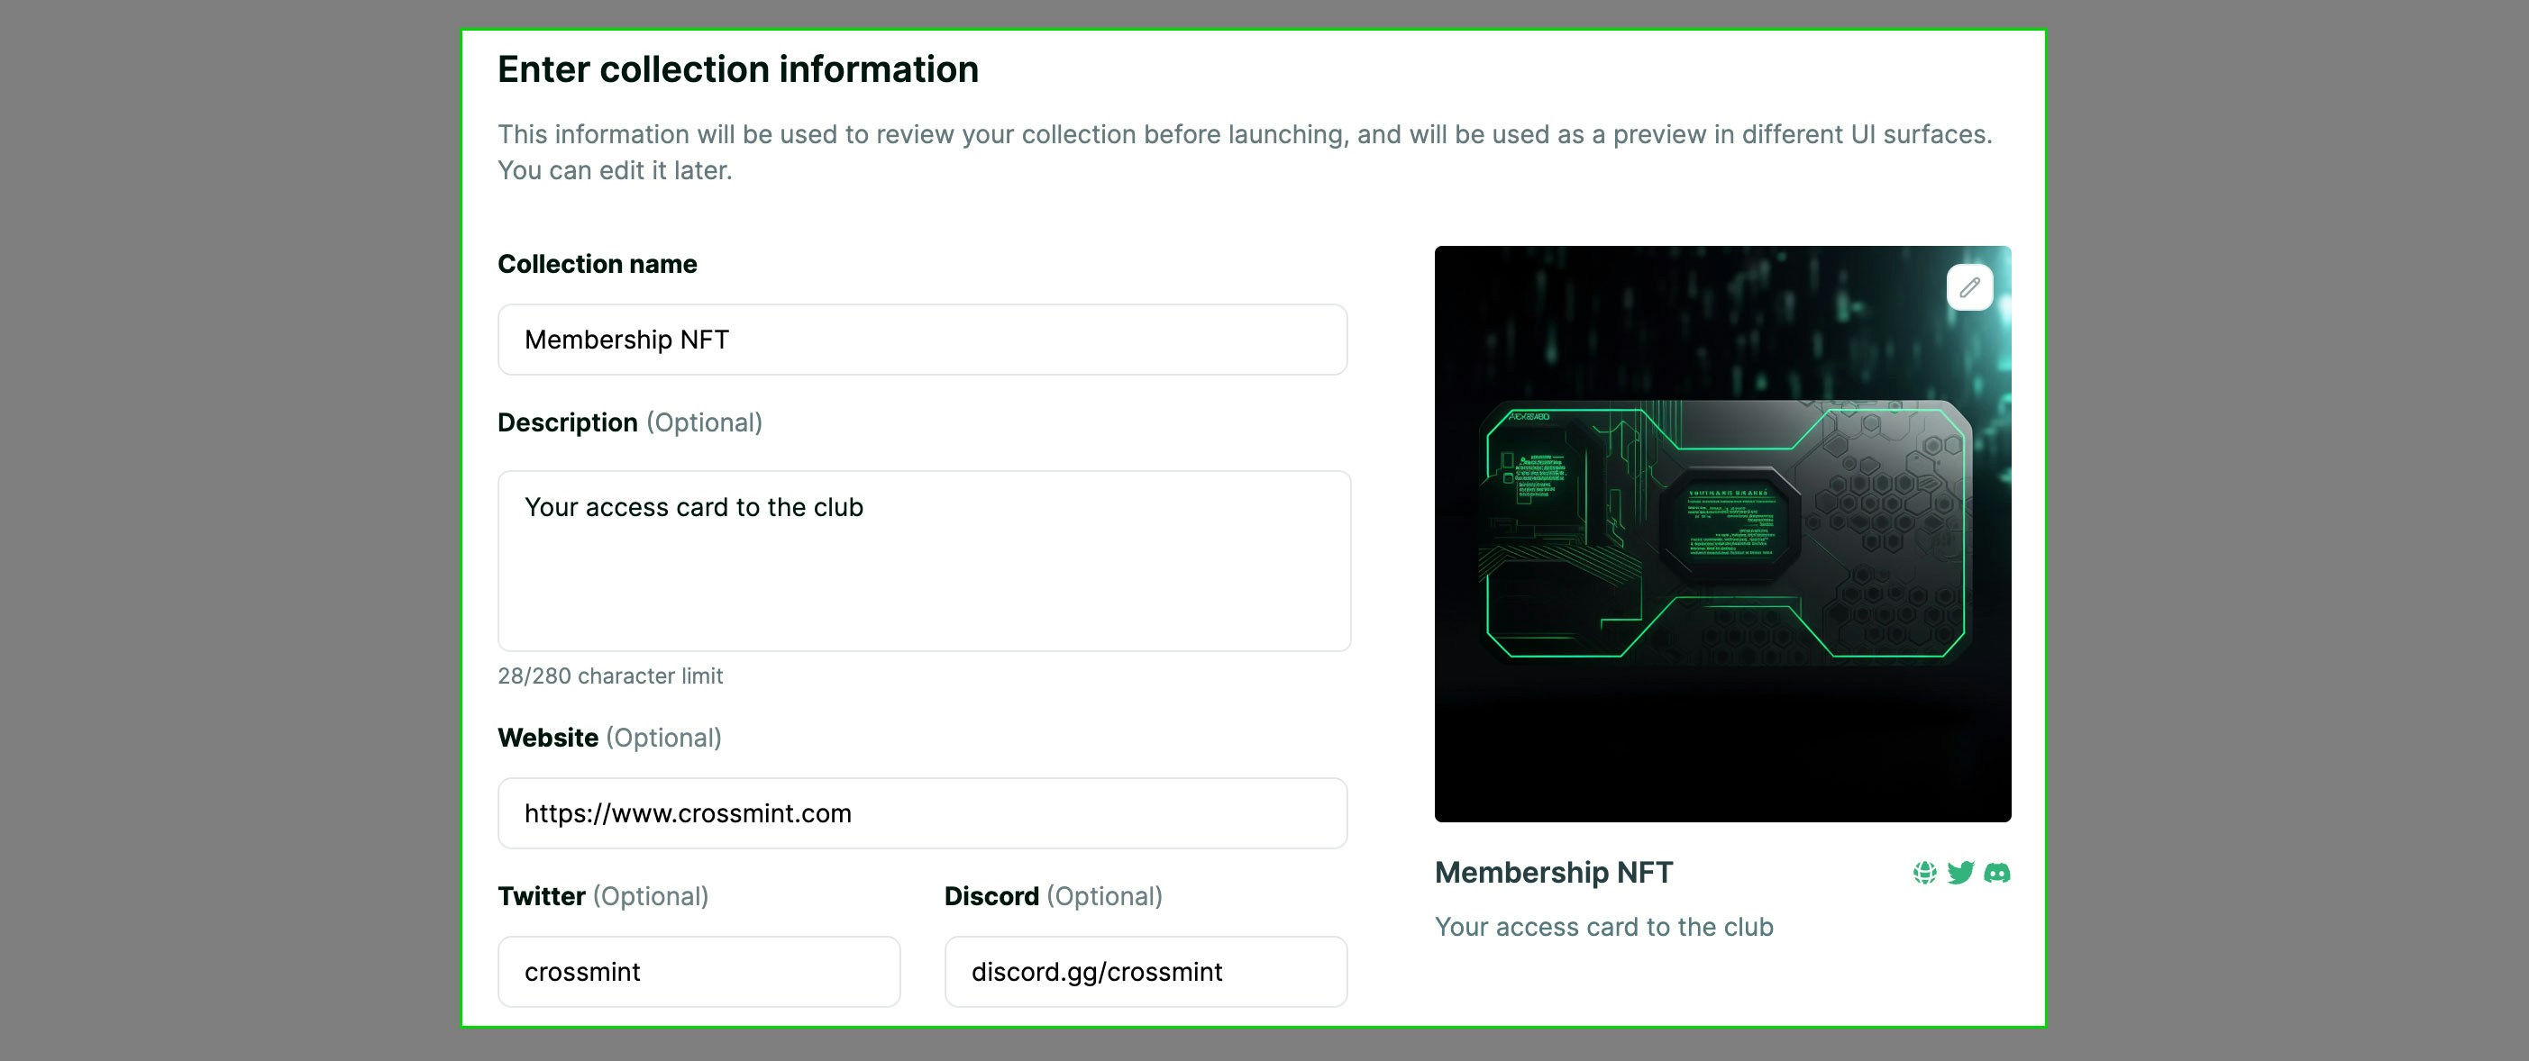Click the 'Membership NFT' preview title
The width and height of the screenshot is (2529, 1061).
coord(1553,873)
